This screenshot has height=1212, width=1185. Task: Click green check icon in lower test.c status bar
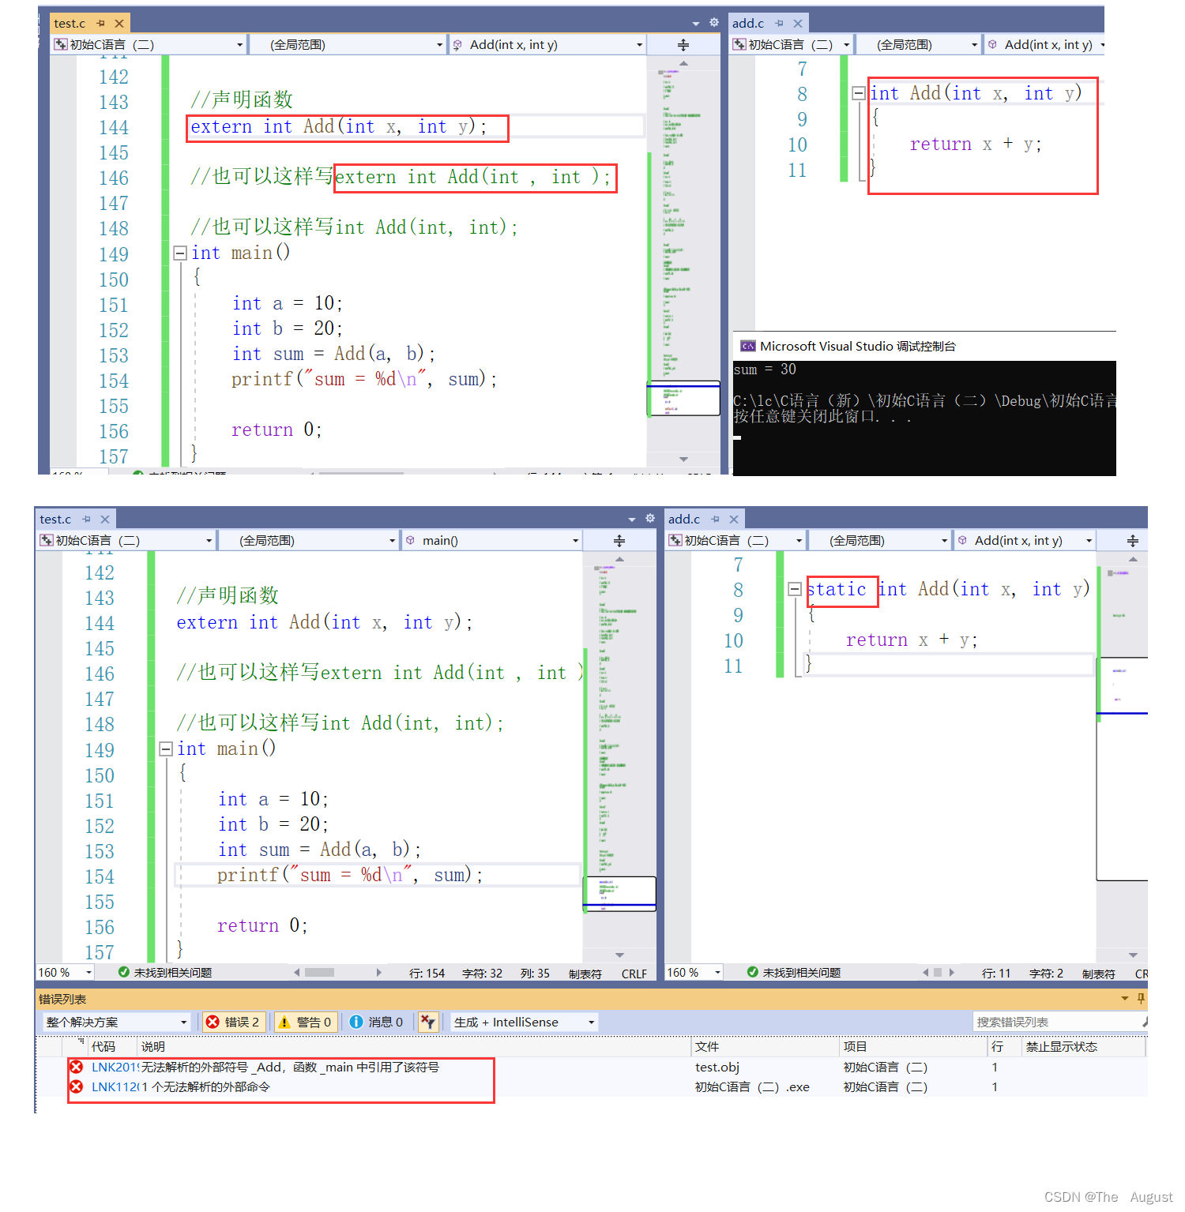pos(123,972)
